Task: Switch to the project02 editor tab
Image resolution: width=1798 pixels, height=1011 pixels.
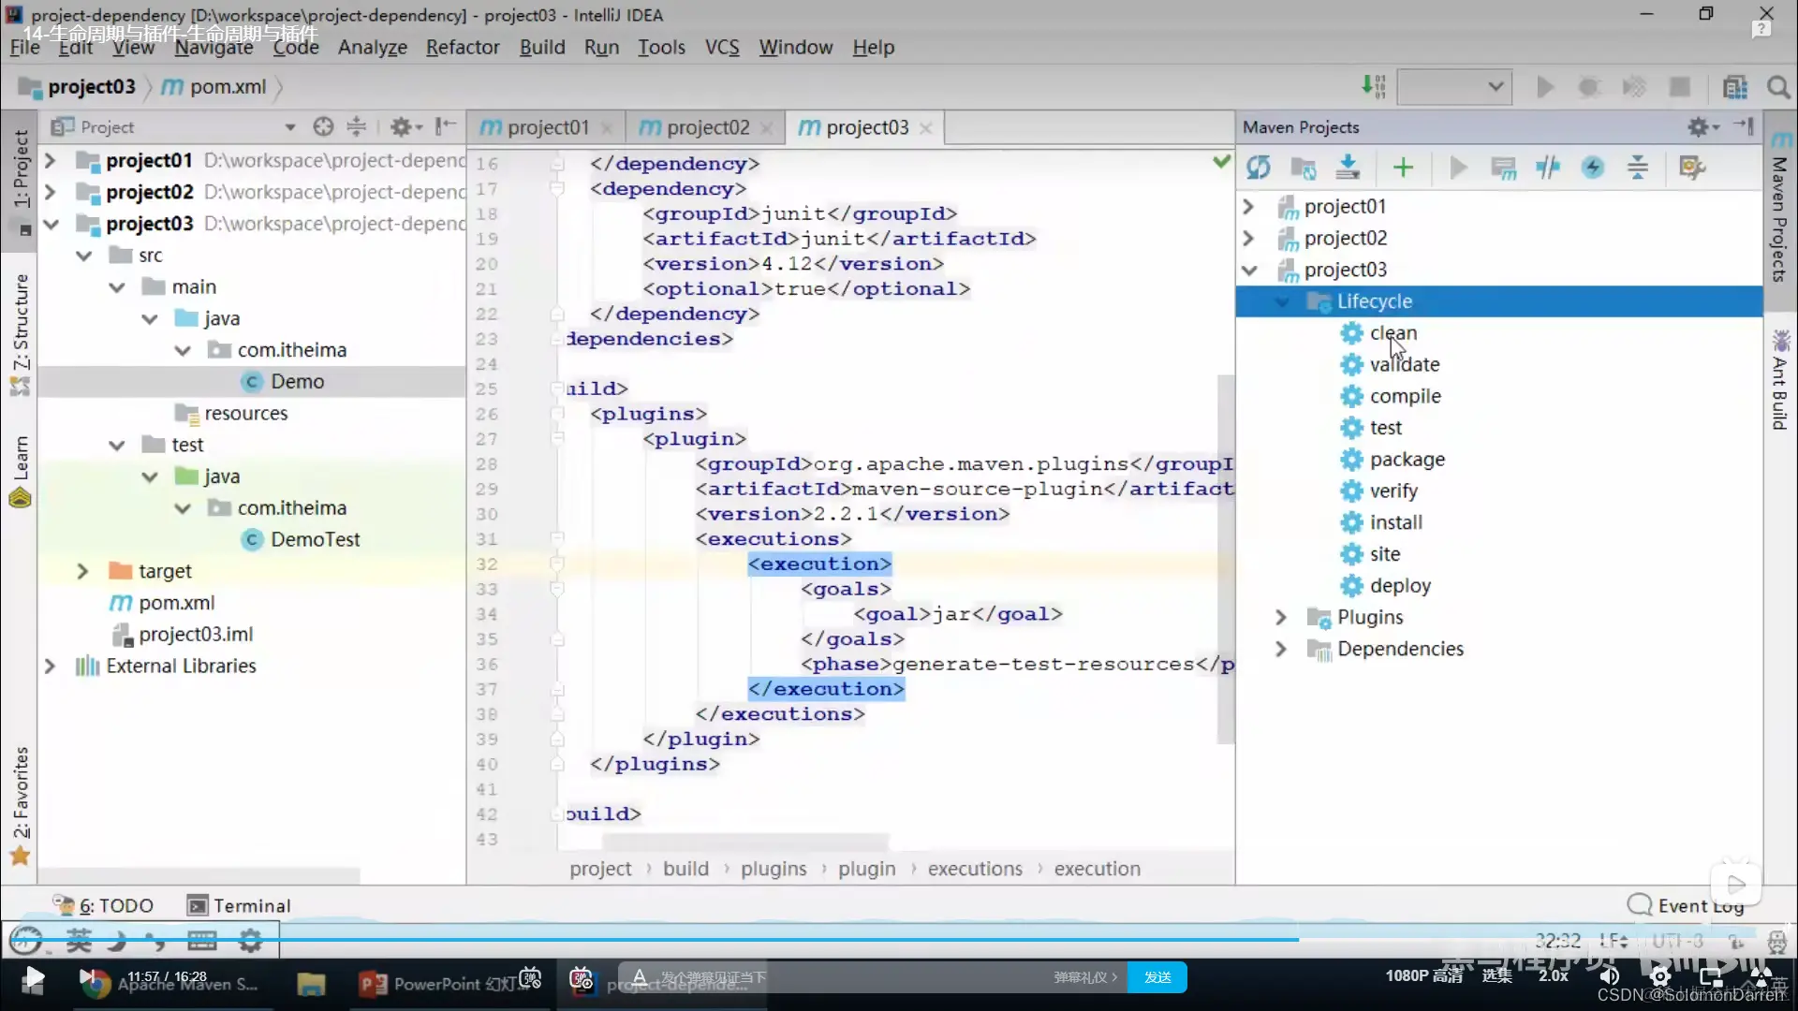Action: 707,127
